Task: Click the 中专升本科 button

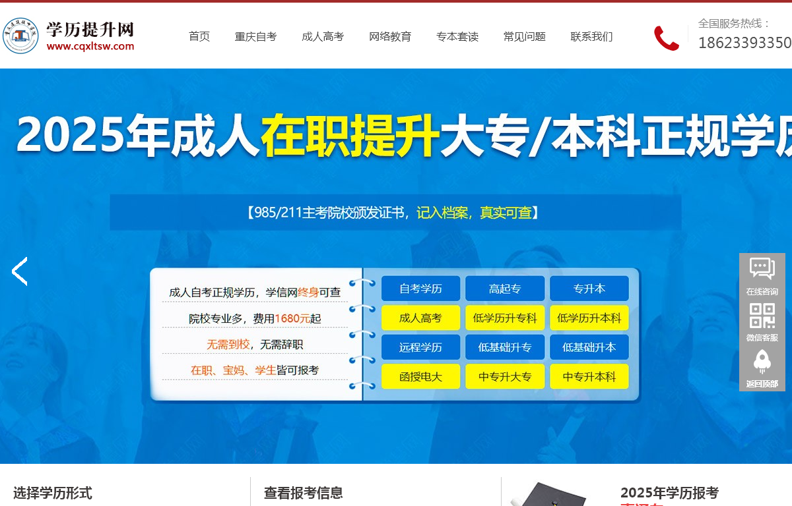Action: point(589,376)
